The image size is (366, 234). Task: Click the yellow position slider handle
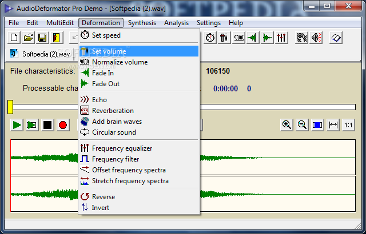[x=10, y=107]
